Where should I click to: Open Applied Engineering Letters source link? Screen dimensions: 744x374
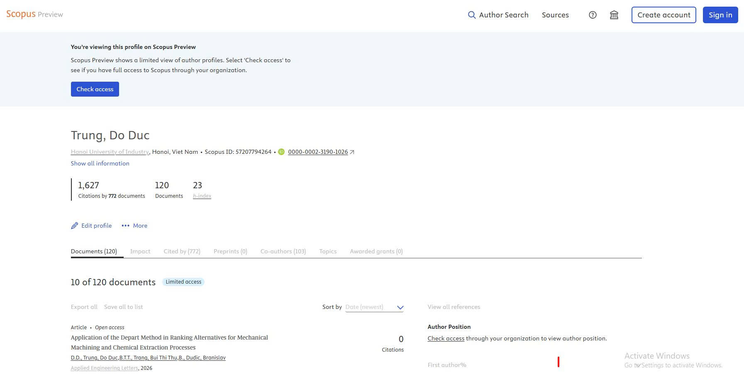coord(104,368)
